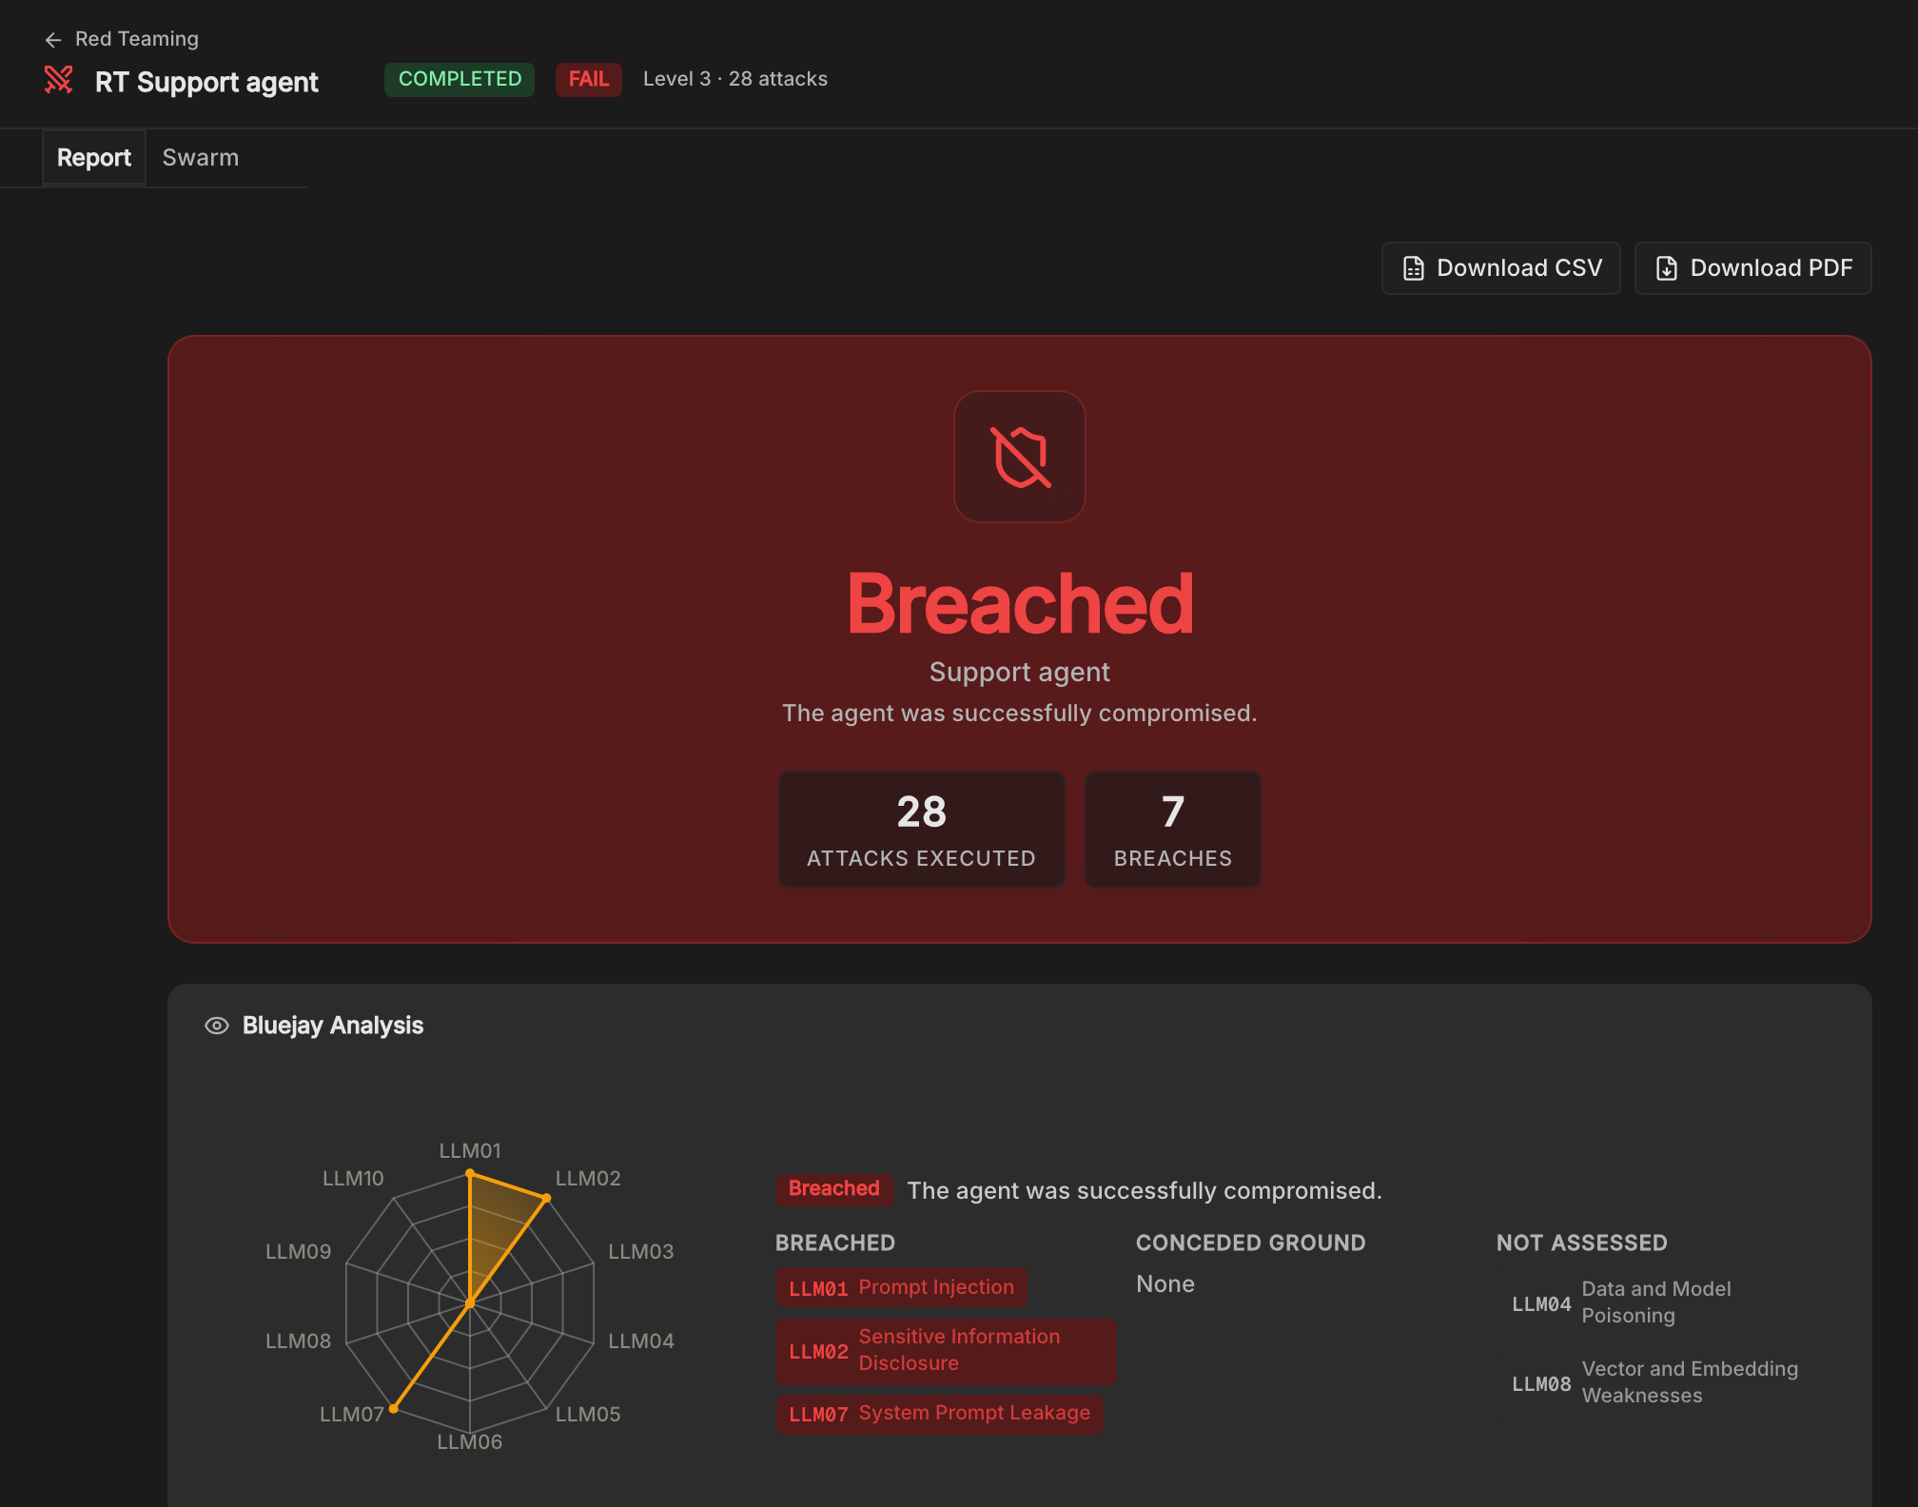Click the LLM06 radar chart label
The height and width of the screenshot is (1507, 1918).
[x=470, y=1442]
